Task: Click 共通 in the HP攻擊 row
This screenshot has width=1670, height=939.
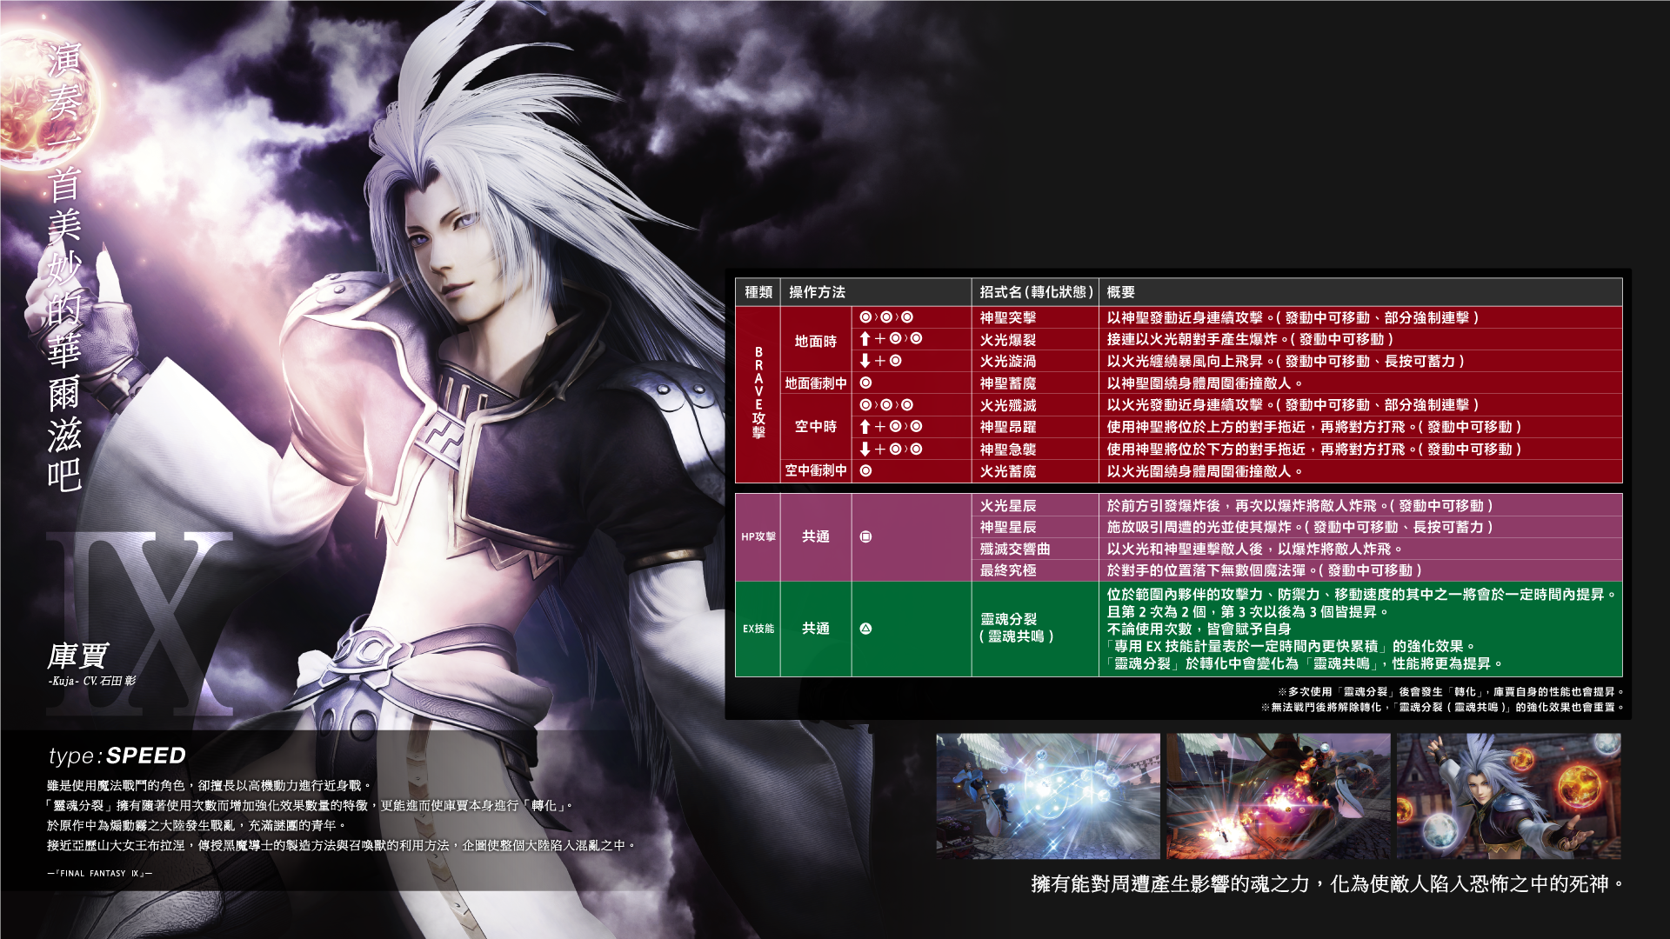Action: [x=816, y=536]
